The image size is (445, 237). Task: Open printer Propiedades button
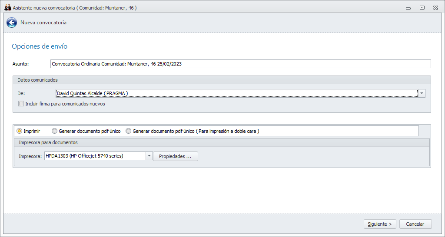[x=176, y=156]
